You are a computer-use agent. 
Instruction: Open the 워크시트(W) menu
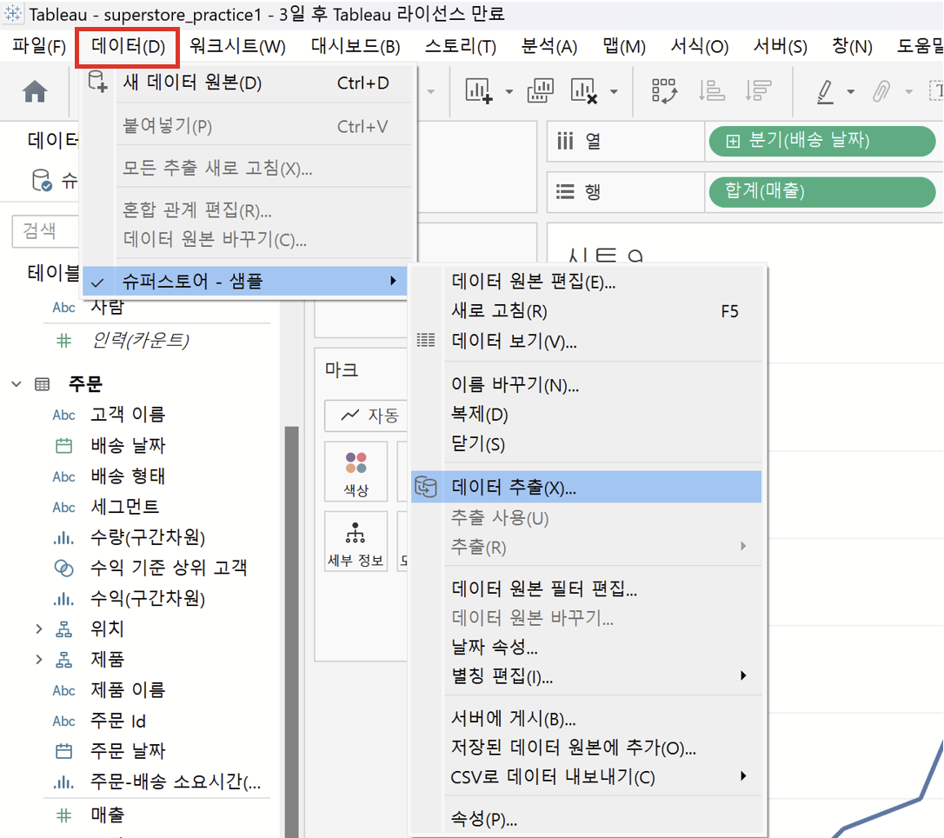click(238, 46)
